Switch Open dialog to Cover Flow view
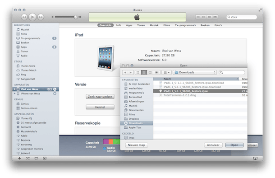This screenshot has width=275, height=178. 156,72
